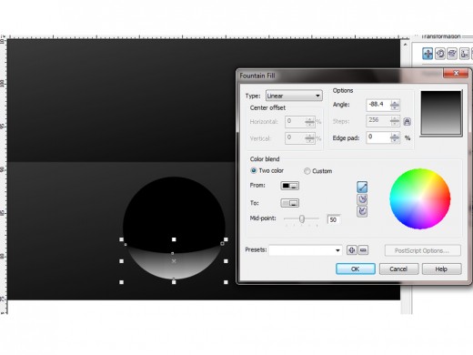Viewport: 473px width, 355px height.
Task: Toggle the Steps lock icon
Action: [408, 122]
